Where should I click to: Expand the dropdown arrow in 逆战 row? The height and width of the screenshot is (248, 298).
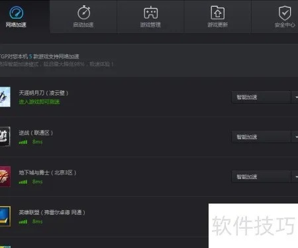[295, 137]
